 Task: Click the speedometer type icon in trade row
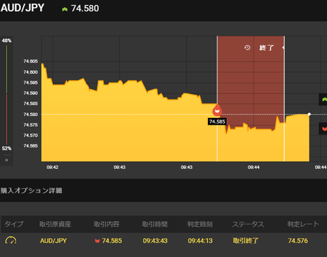point(11,240)
